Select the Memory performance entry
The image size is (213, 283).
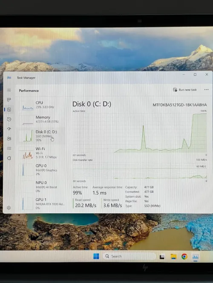[41, 119]
